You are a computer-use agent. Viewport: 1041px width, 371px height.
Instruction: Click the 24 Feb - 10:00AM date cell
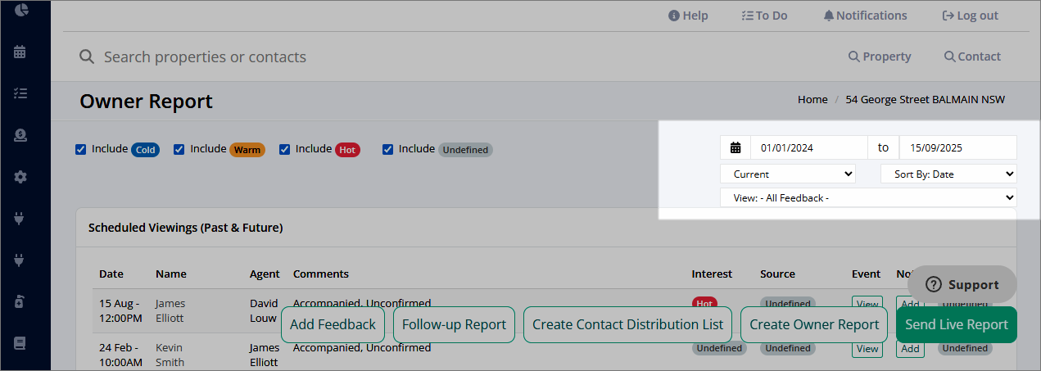click(x=120, y=355)
